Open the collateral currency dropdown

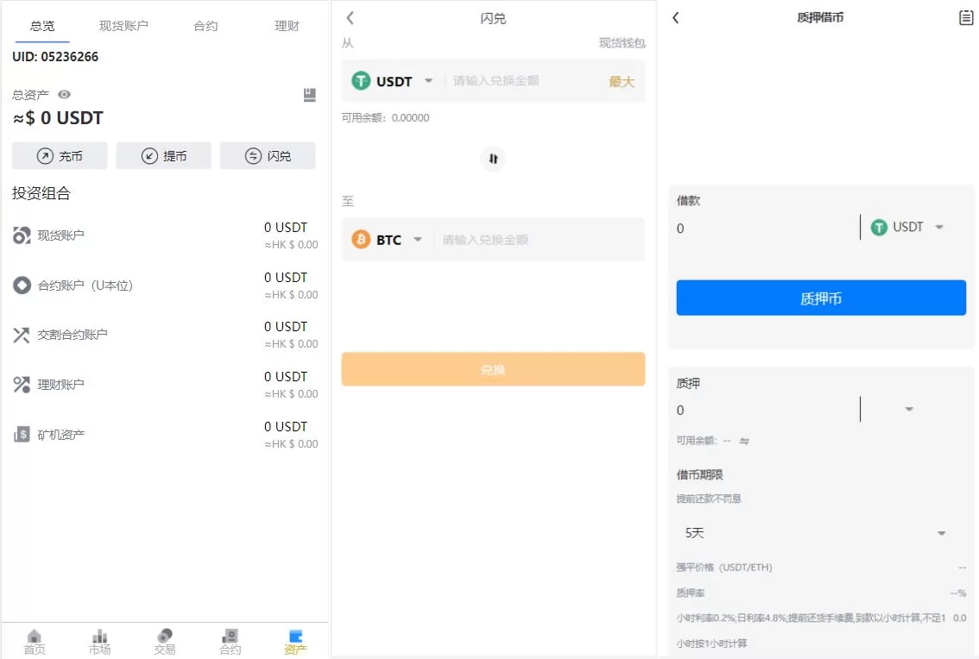908,410
